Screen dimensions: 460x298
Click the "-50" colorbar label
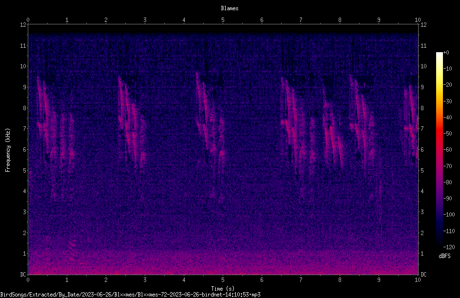coord(448,134)
